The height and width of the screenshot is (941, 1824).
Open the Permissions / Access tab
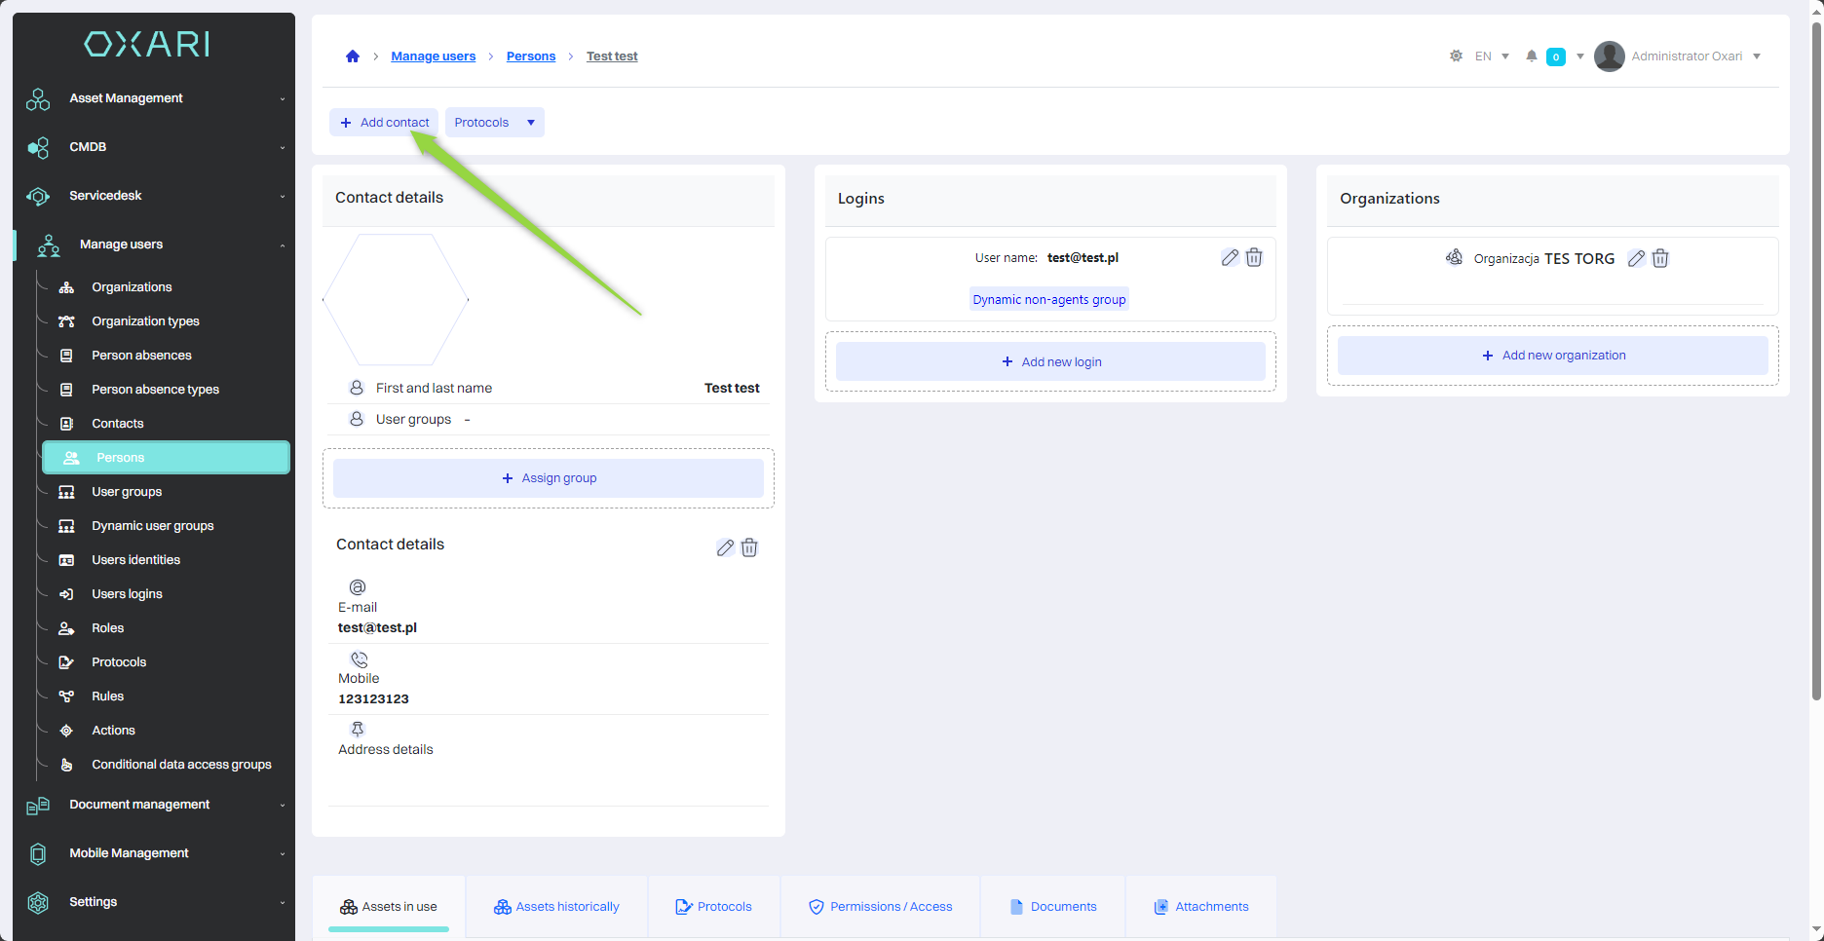pos(880,907)
